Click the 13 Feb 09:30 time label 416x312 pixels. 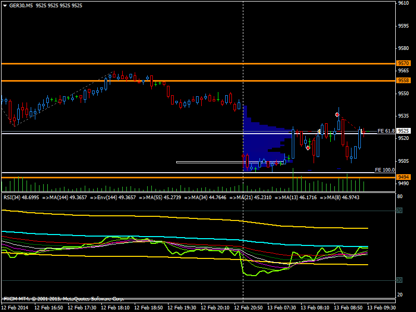(x=381, y=308)
